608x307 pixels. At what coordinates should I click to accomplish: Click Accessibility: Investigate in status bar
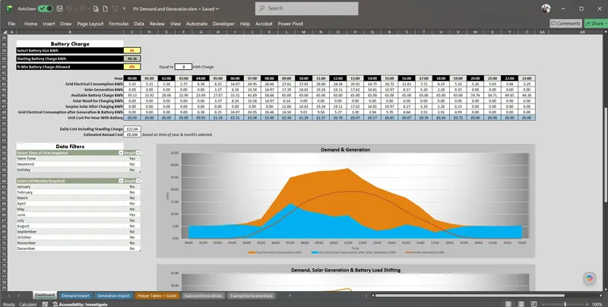[x=81, y=304]
